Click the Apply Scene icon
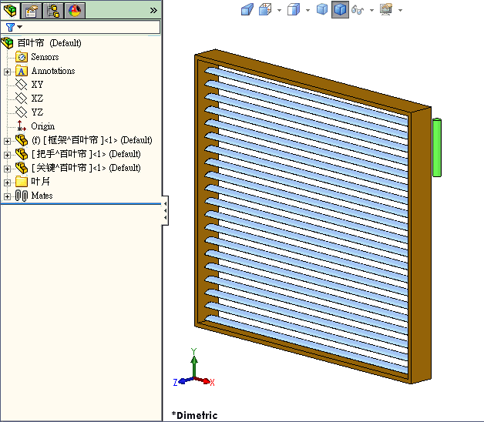This screenshot has width=484, height=422. [x=386, y=9]
